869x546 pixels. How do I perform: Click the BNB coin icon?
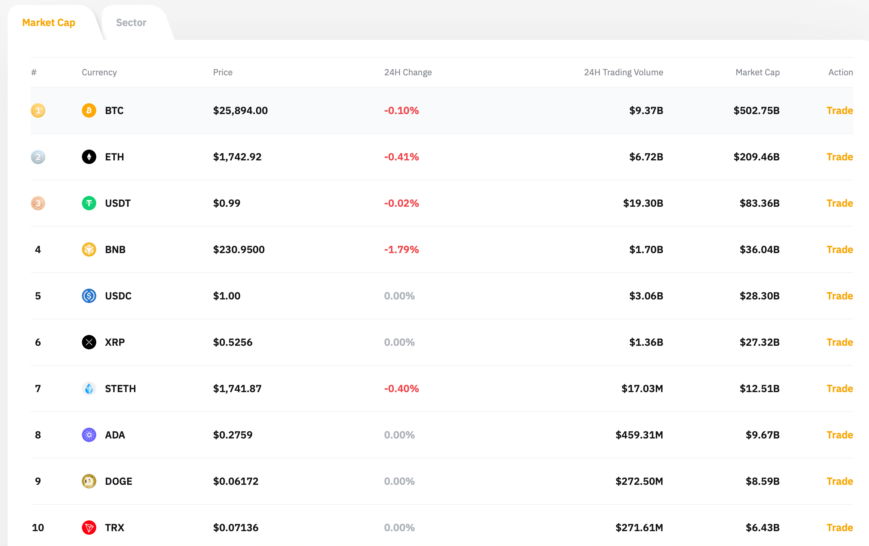89,249
